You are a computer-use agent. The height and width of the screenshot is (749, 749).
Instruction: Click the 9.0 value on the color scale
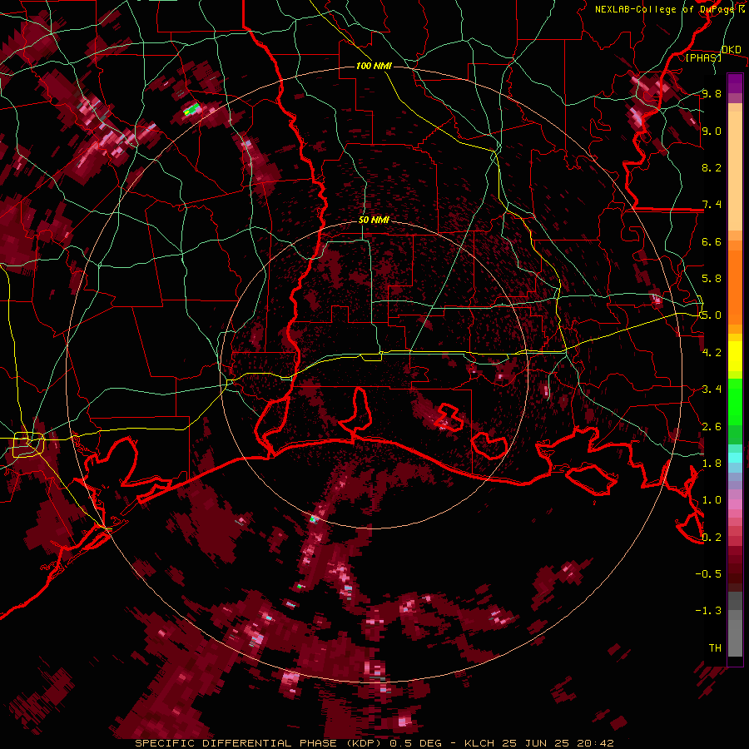712,131
